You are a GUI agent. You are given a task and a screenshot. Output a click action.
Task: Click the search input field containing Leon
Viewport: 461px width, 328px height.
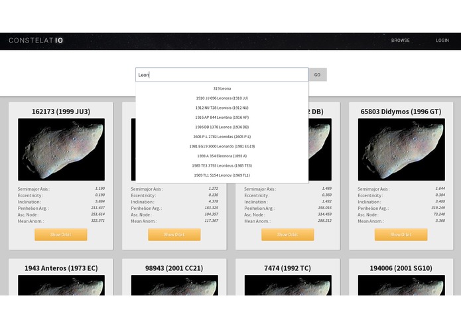pos(222,75)
